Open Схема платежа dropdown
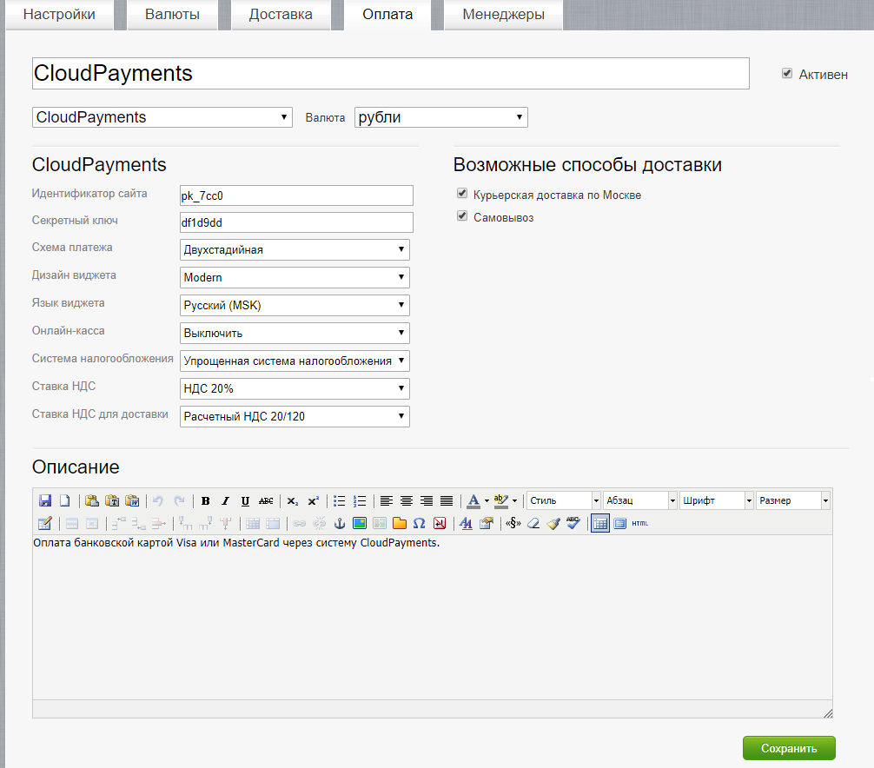Viewport: 874px width, 768px height. click(295, 249)
